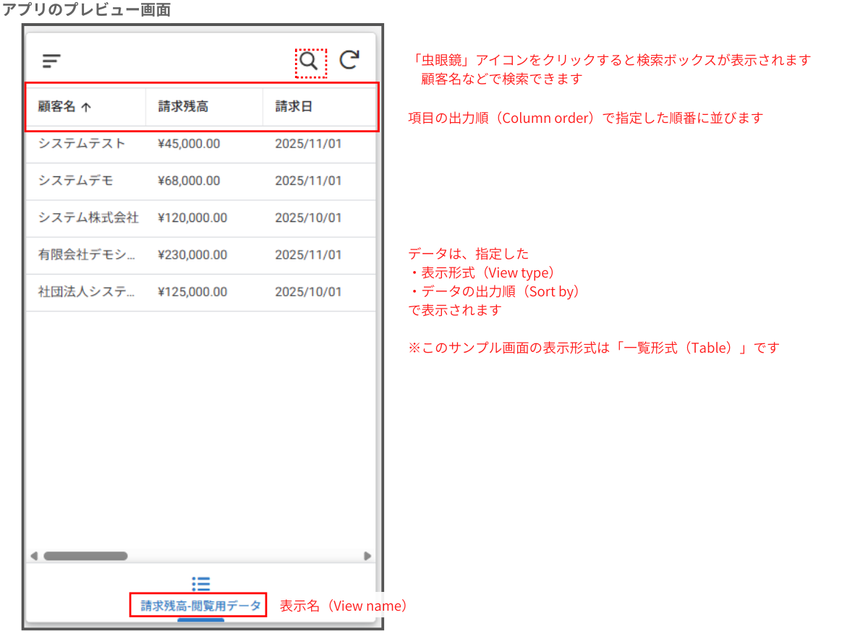This screenshot has width=868, height=636.
Task: Tap the reload arrow in the header bar
Action: point(349,61)
